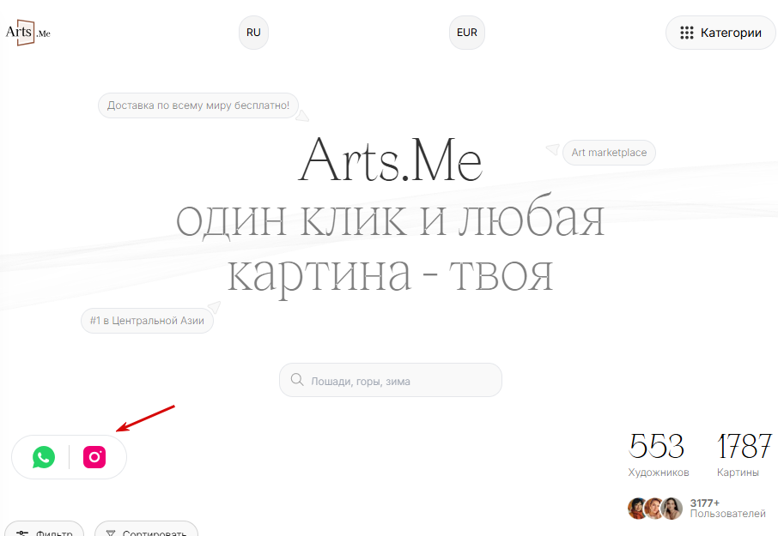This screenshot has width=778, height=536.
Task: Click the user avatars group
Action: click(655, 509)
